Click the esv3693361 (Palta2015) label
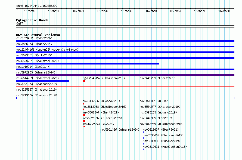The width and height of the screenshot is (242, 160). point(34,55)
